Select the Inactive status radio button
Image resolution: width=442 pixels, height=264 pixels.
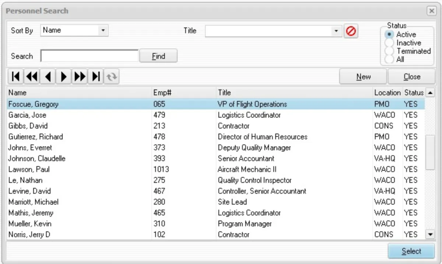(x=389, y=43)
